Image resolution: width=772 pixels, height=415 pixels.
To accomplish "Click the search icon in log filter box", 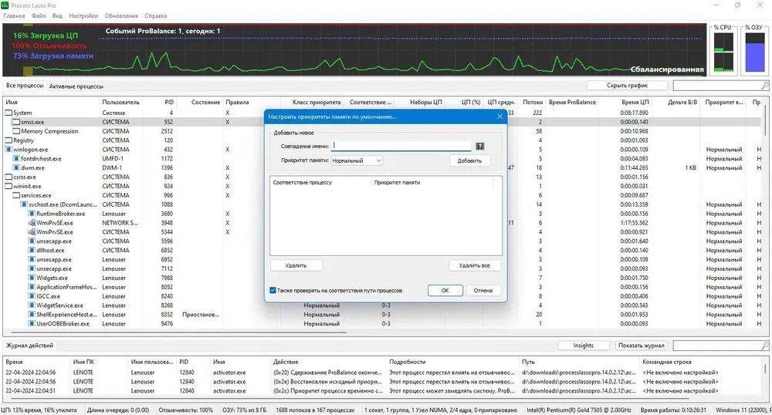I will [764, 346].
